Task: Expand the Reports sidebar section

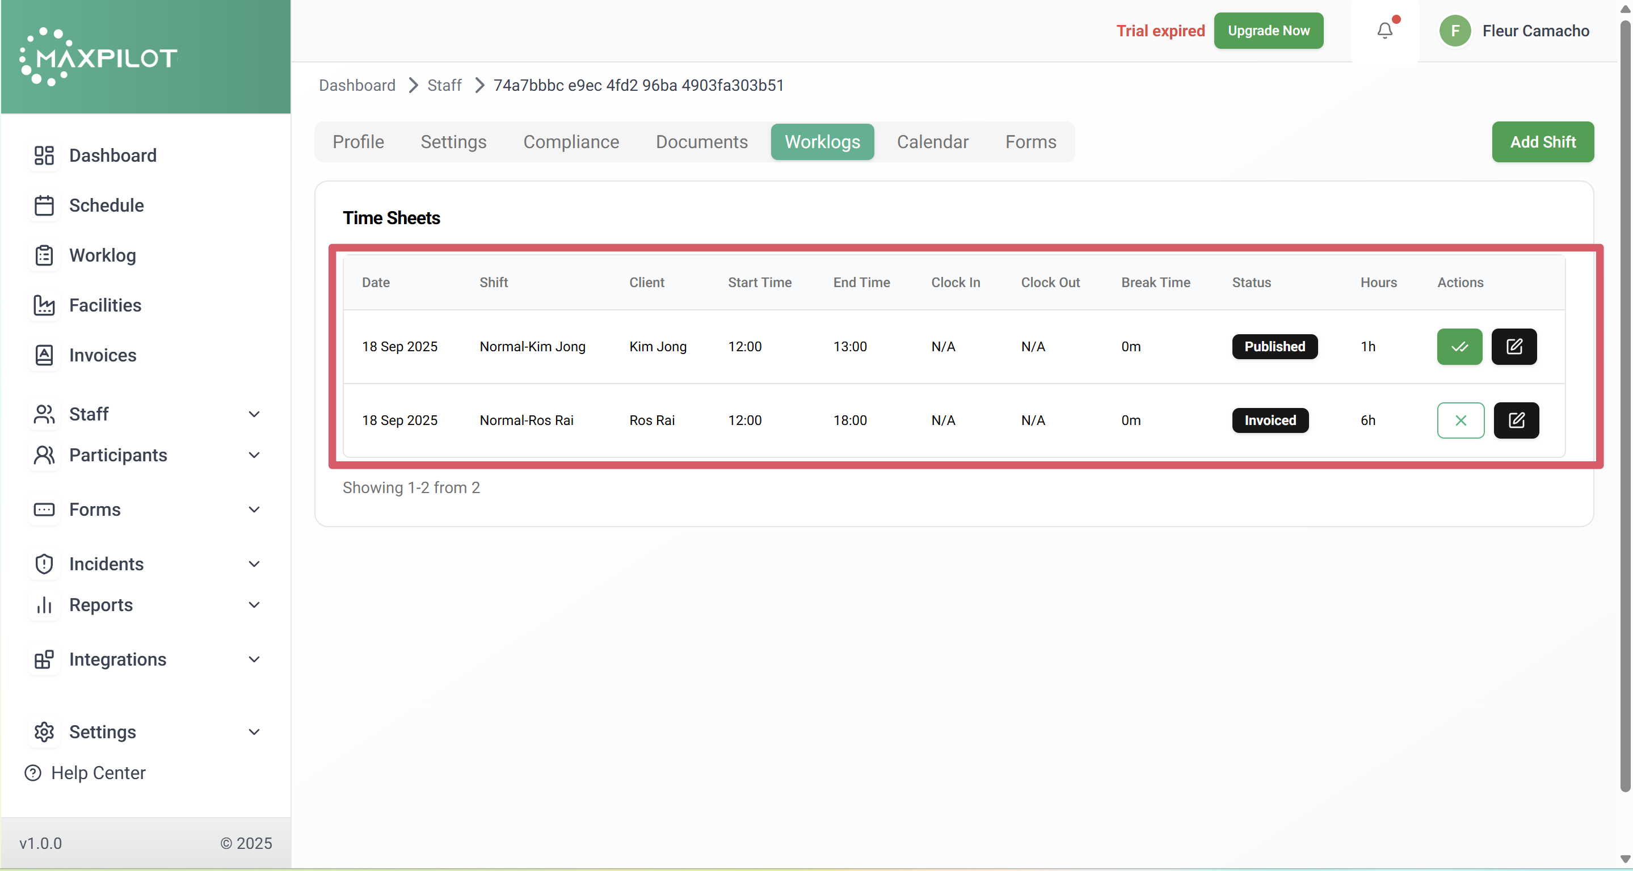Action: click(x=254, y=605)
